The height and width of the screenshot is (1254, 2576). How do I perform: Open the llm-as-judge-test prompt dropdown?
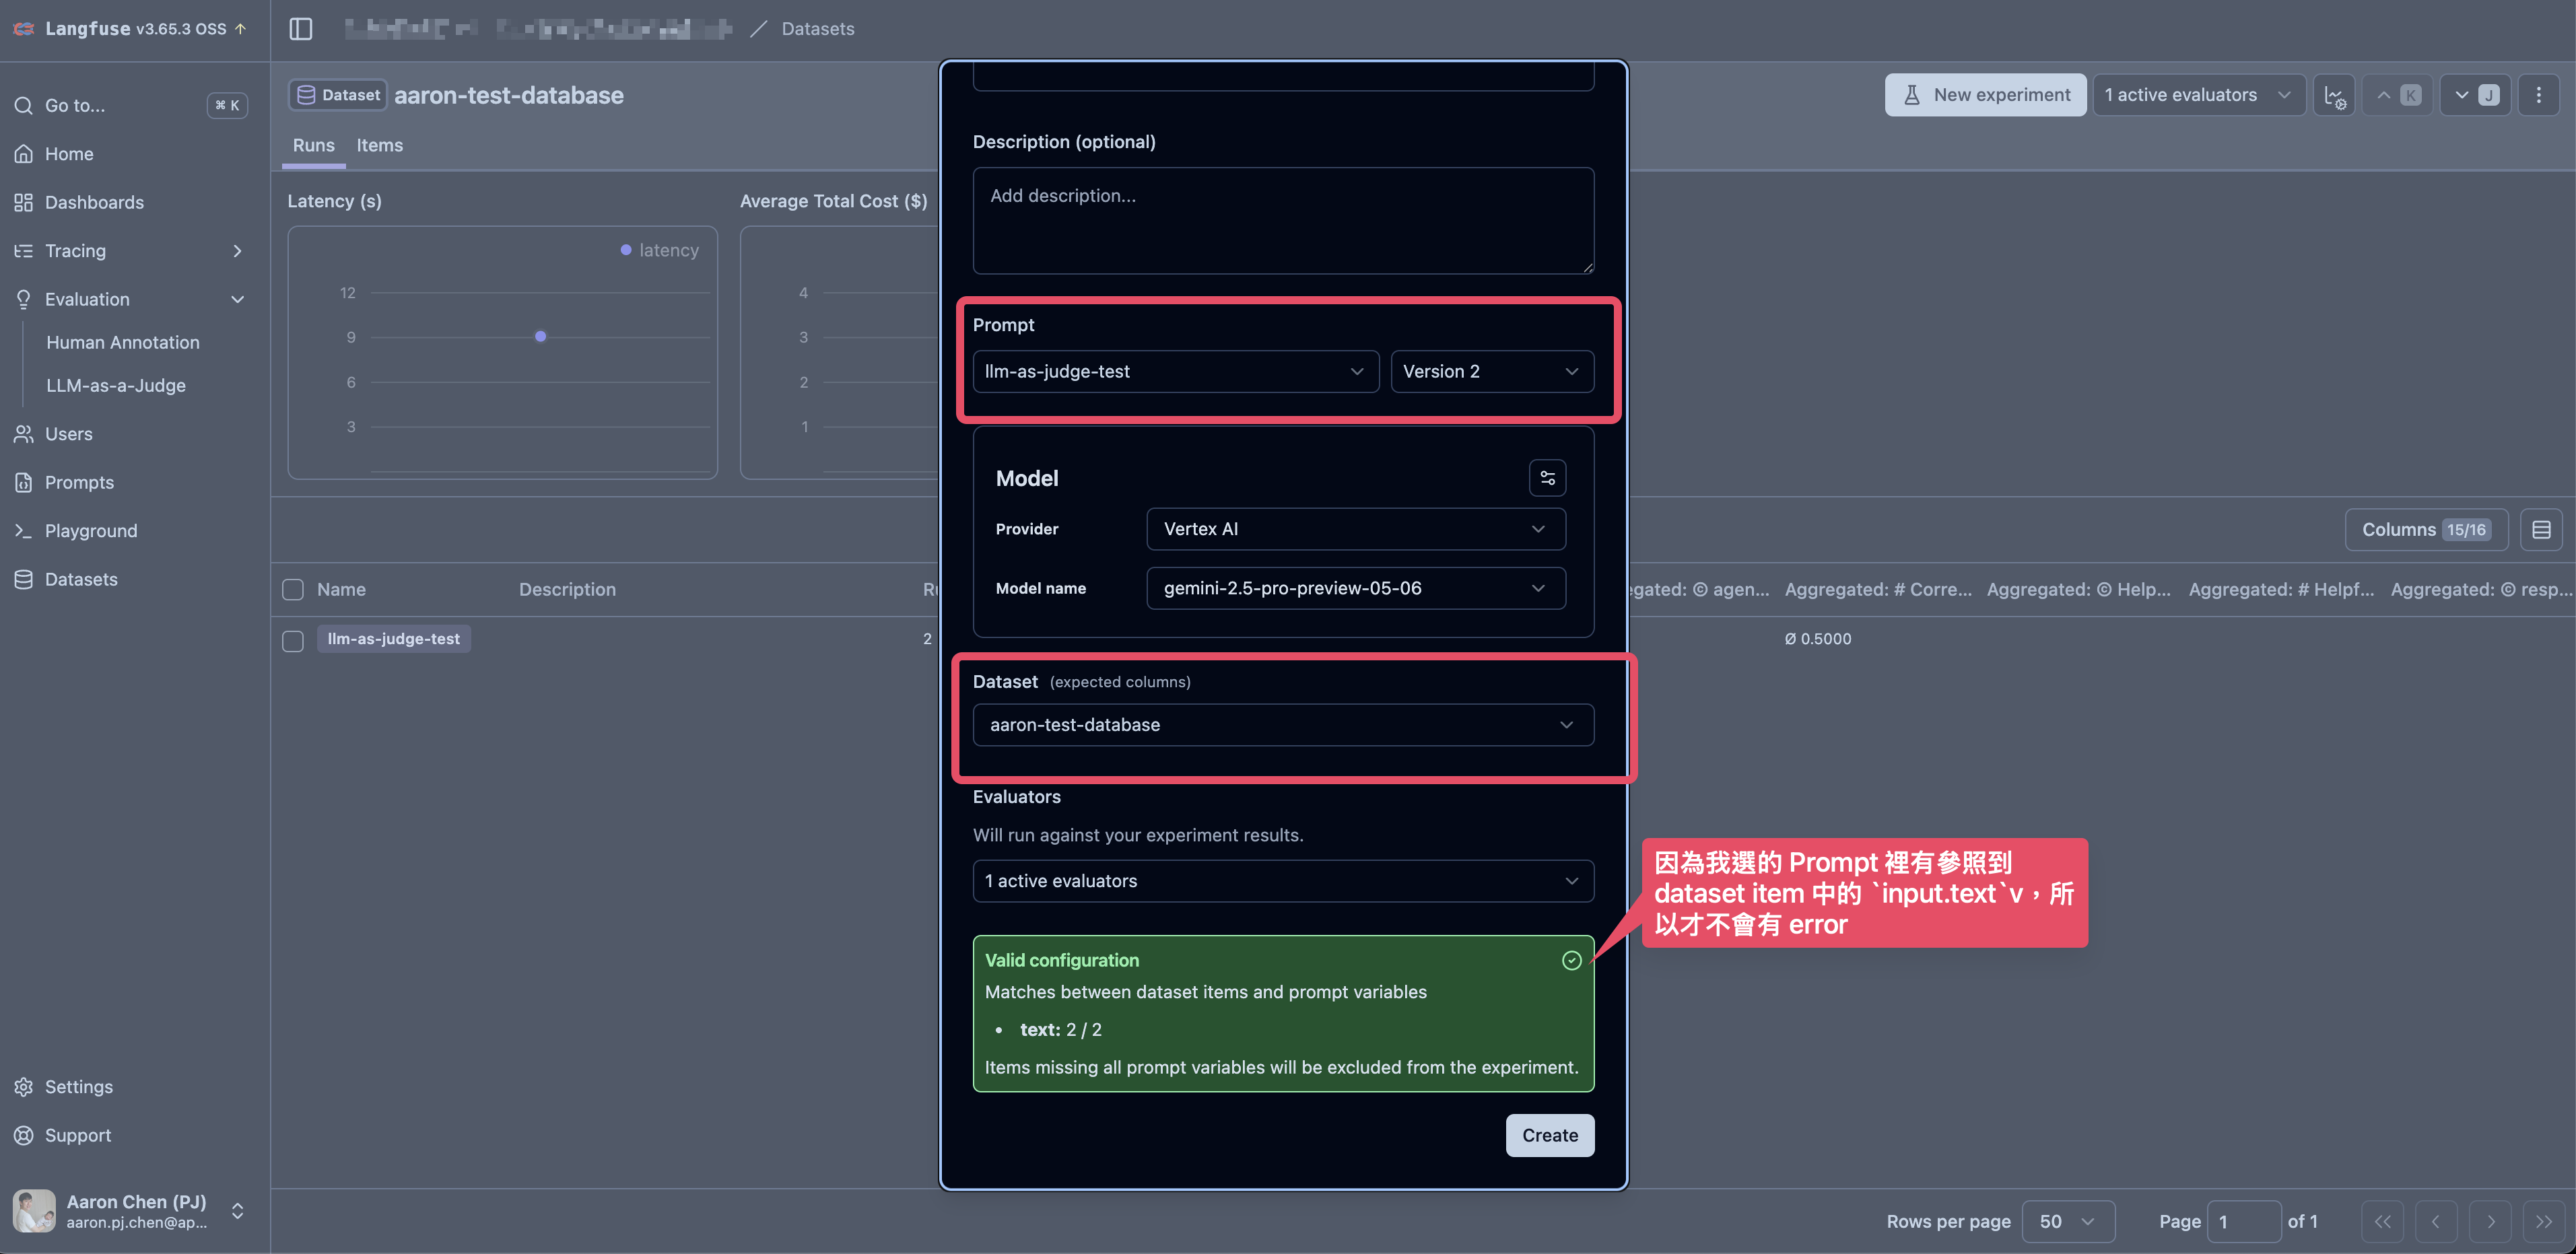(x=1175, y=371)
